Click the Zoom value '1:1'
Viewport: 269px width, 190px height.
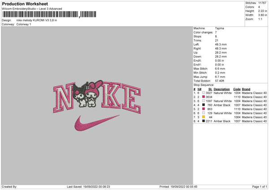[260, 19]
